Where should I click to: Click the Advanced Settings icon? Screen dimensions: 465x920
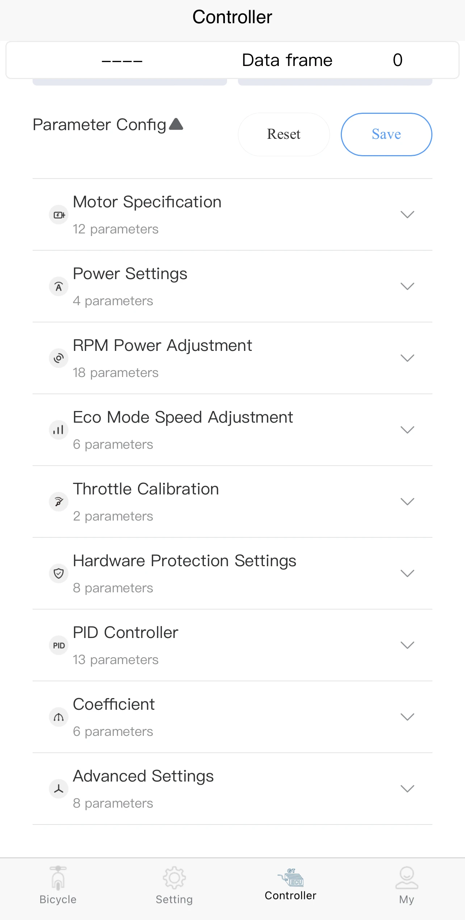[59, 789]
